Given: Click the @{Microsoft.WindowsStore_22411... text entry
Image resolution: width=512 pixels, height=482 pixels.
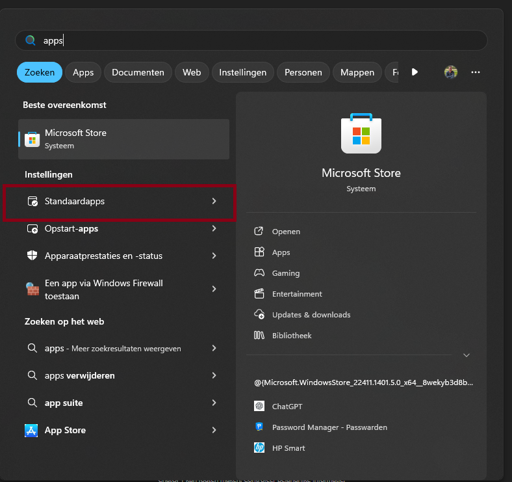Looking at the screenshot, I should (363, 382).
